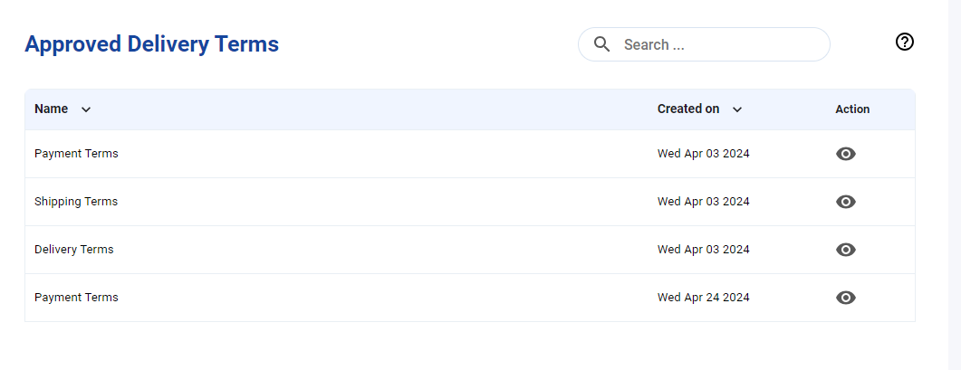
Task: Click eye icon for Payment Terms dated Apr 03
Action: click(x=846, y=154)
